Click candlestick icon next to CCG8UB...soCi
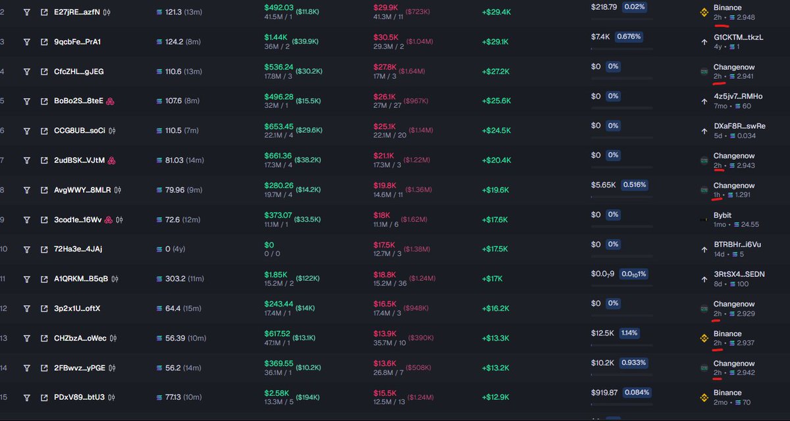Screen dimensions: 790x421 pyautogui.click(x=111, y=130)
